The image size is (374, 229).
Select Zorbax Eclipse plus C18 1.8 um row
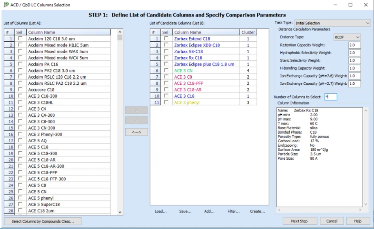(x=203, y=64)
